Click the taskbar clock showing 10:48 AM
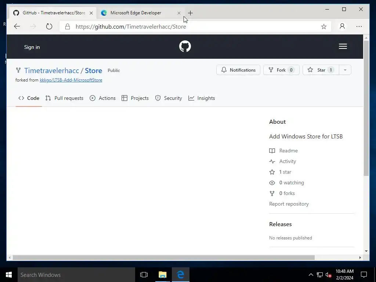This screenshot has height=282, width=376. (344, 275)
